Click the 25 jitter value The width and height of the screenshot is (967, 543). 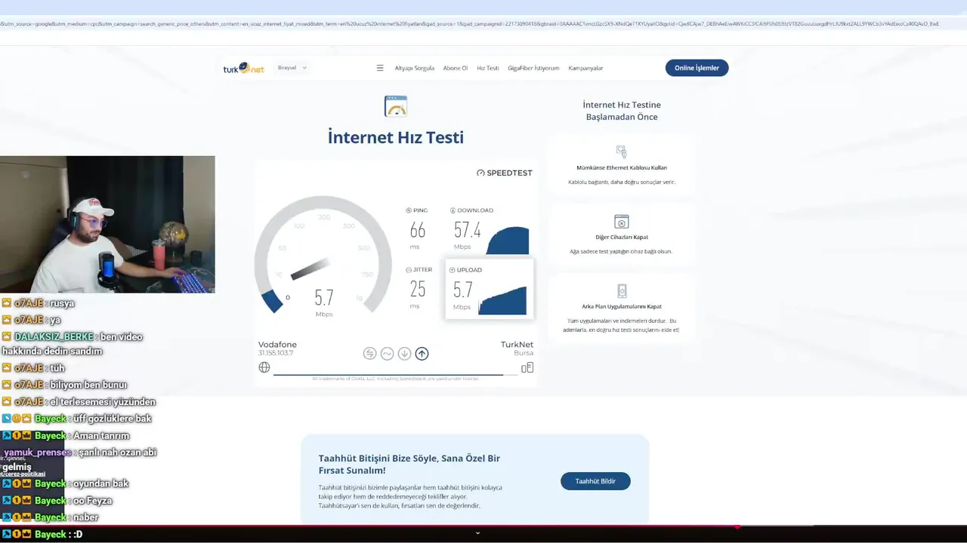418,289
